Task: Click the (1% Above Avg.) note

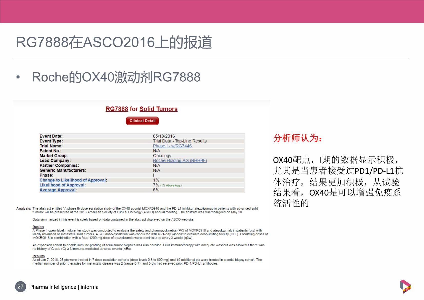Action: coord(171,185)
